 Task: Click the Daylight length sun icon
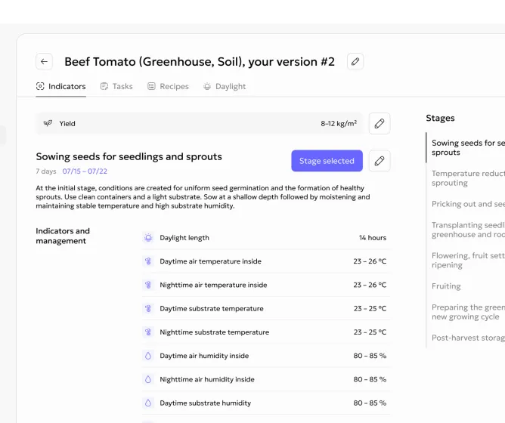pyautogui.click(x=148, y=238)
